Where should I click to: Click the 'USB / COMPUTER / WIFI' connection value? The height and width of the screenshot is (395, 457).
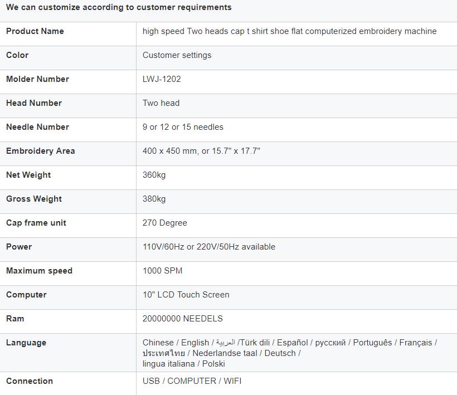click(192, 381)
